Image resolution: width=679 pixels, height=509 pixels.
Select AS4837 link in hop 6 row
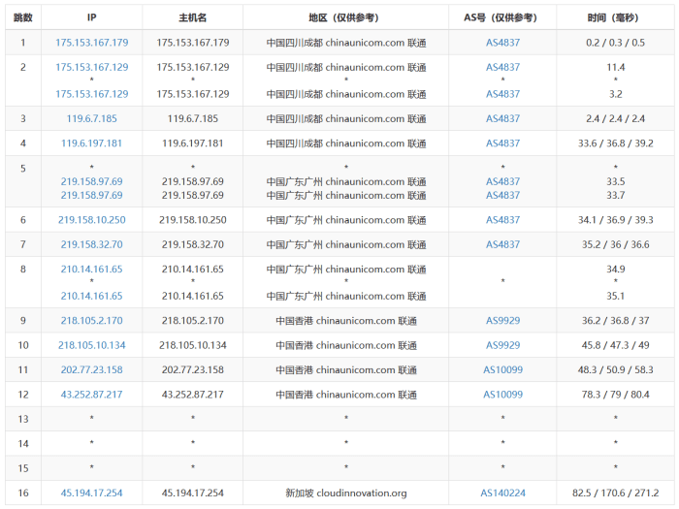pos(502,220)
